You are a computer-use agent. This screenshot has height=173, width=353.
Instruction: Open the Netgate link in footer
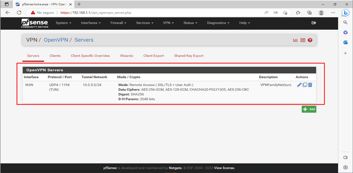[176, 168]
